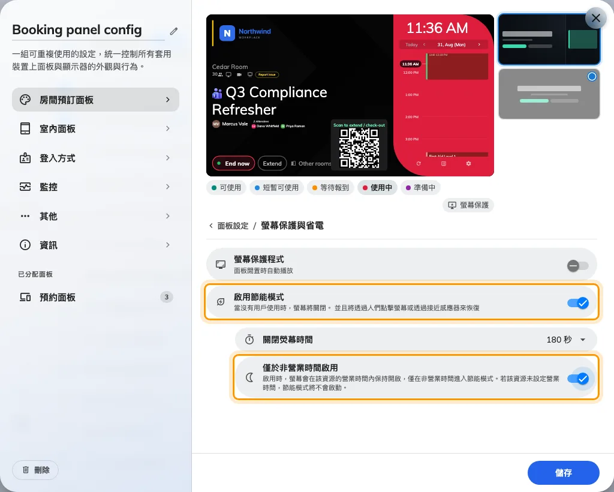Viewport: 614px width, 492px height.
Task: Click the 11:36 AM current time marker
Action: tap(410, 64)
